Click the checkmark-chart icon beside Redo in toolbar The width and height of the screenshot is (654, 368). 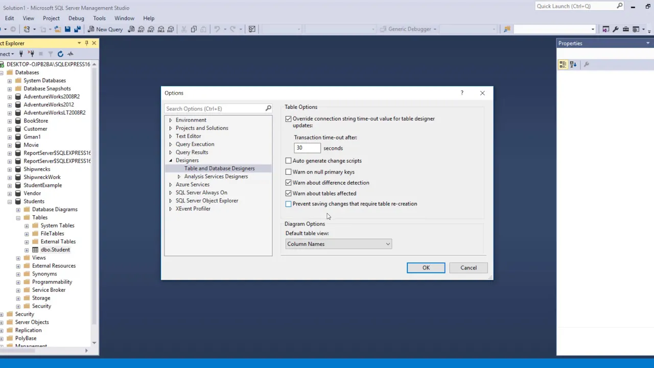252,29
